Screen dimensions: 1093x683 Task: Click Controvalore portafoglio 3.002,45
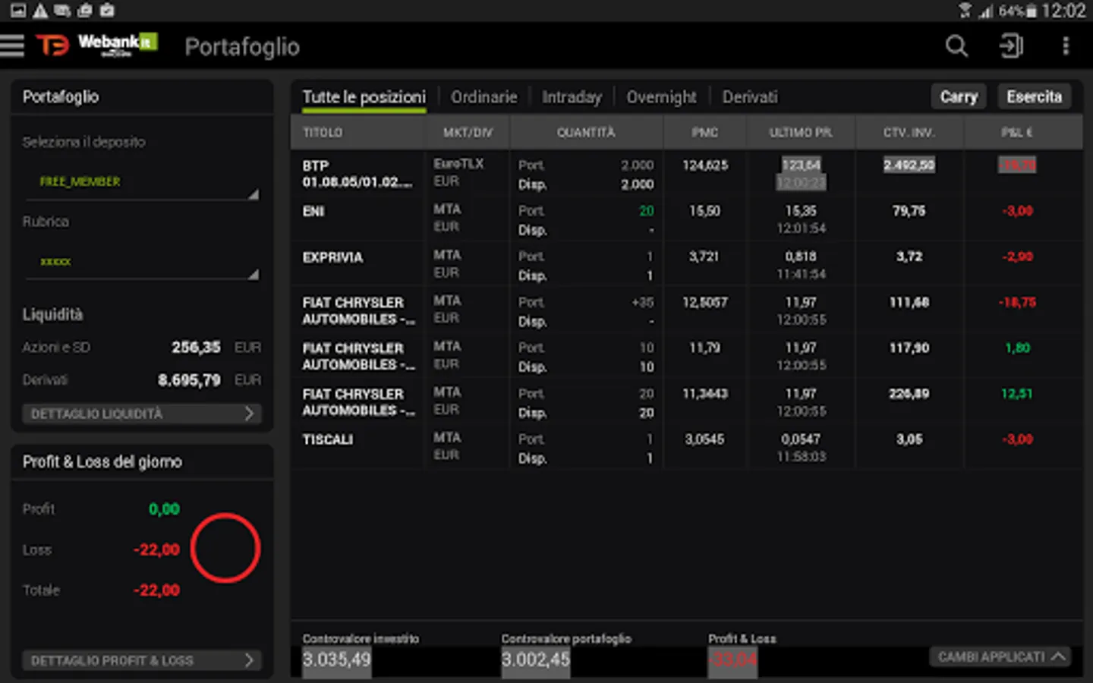[x=535, y=659]
